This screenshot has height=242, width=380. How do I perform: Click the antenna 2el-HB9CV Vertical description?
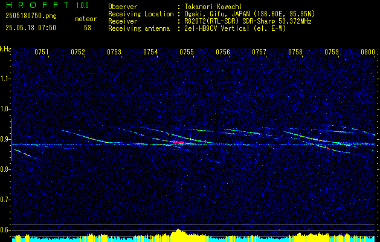tap(235, 28)
